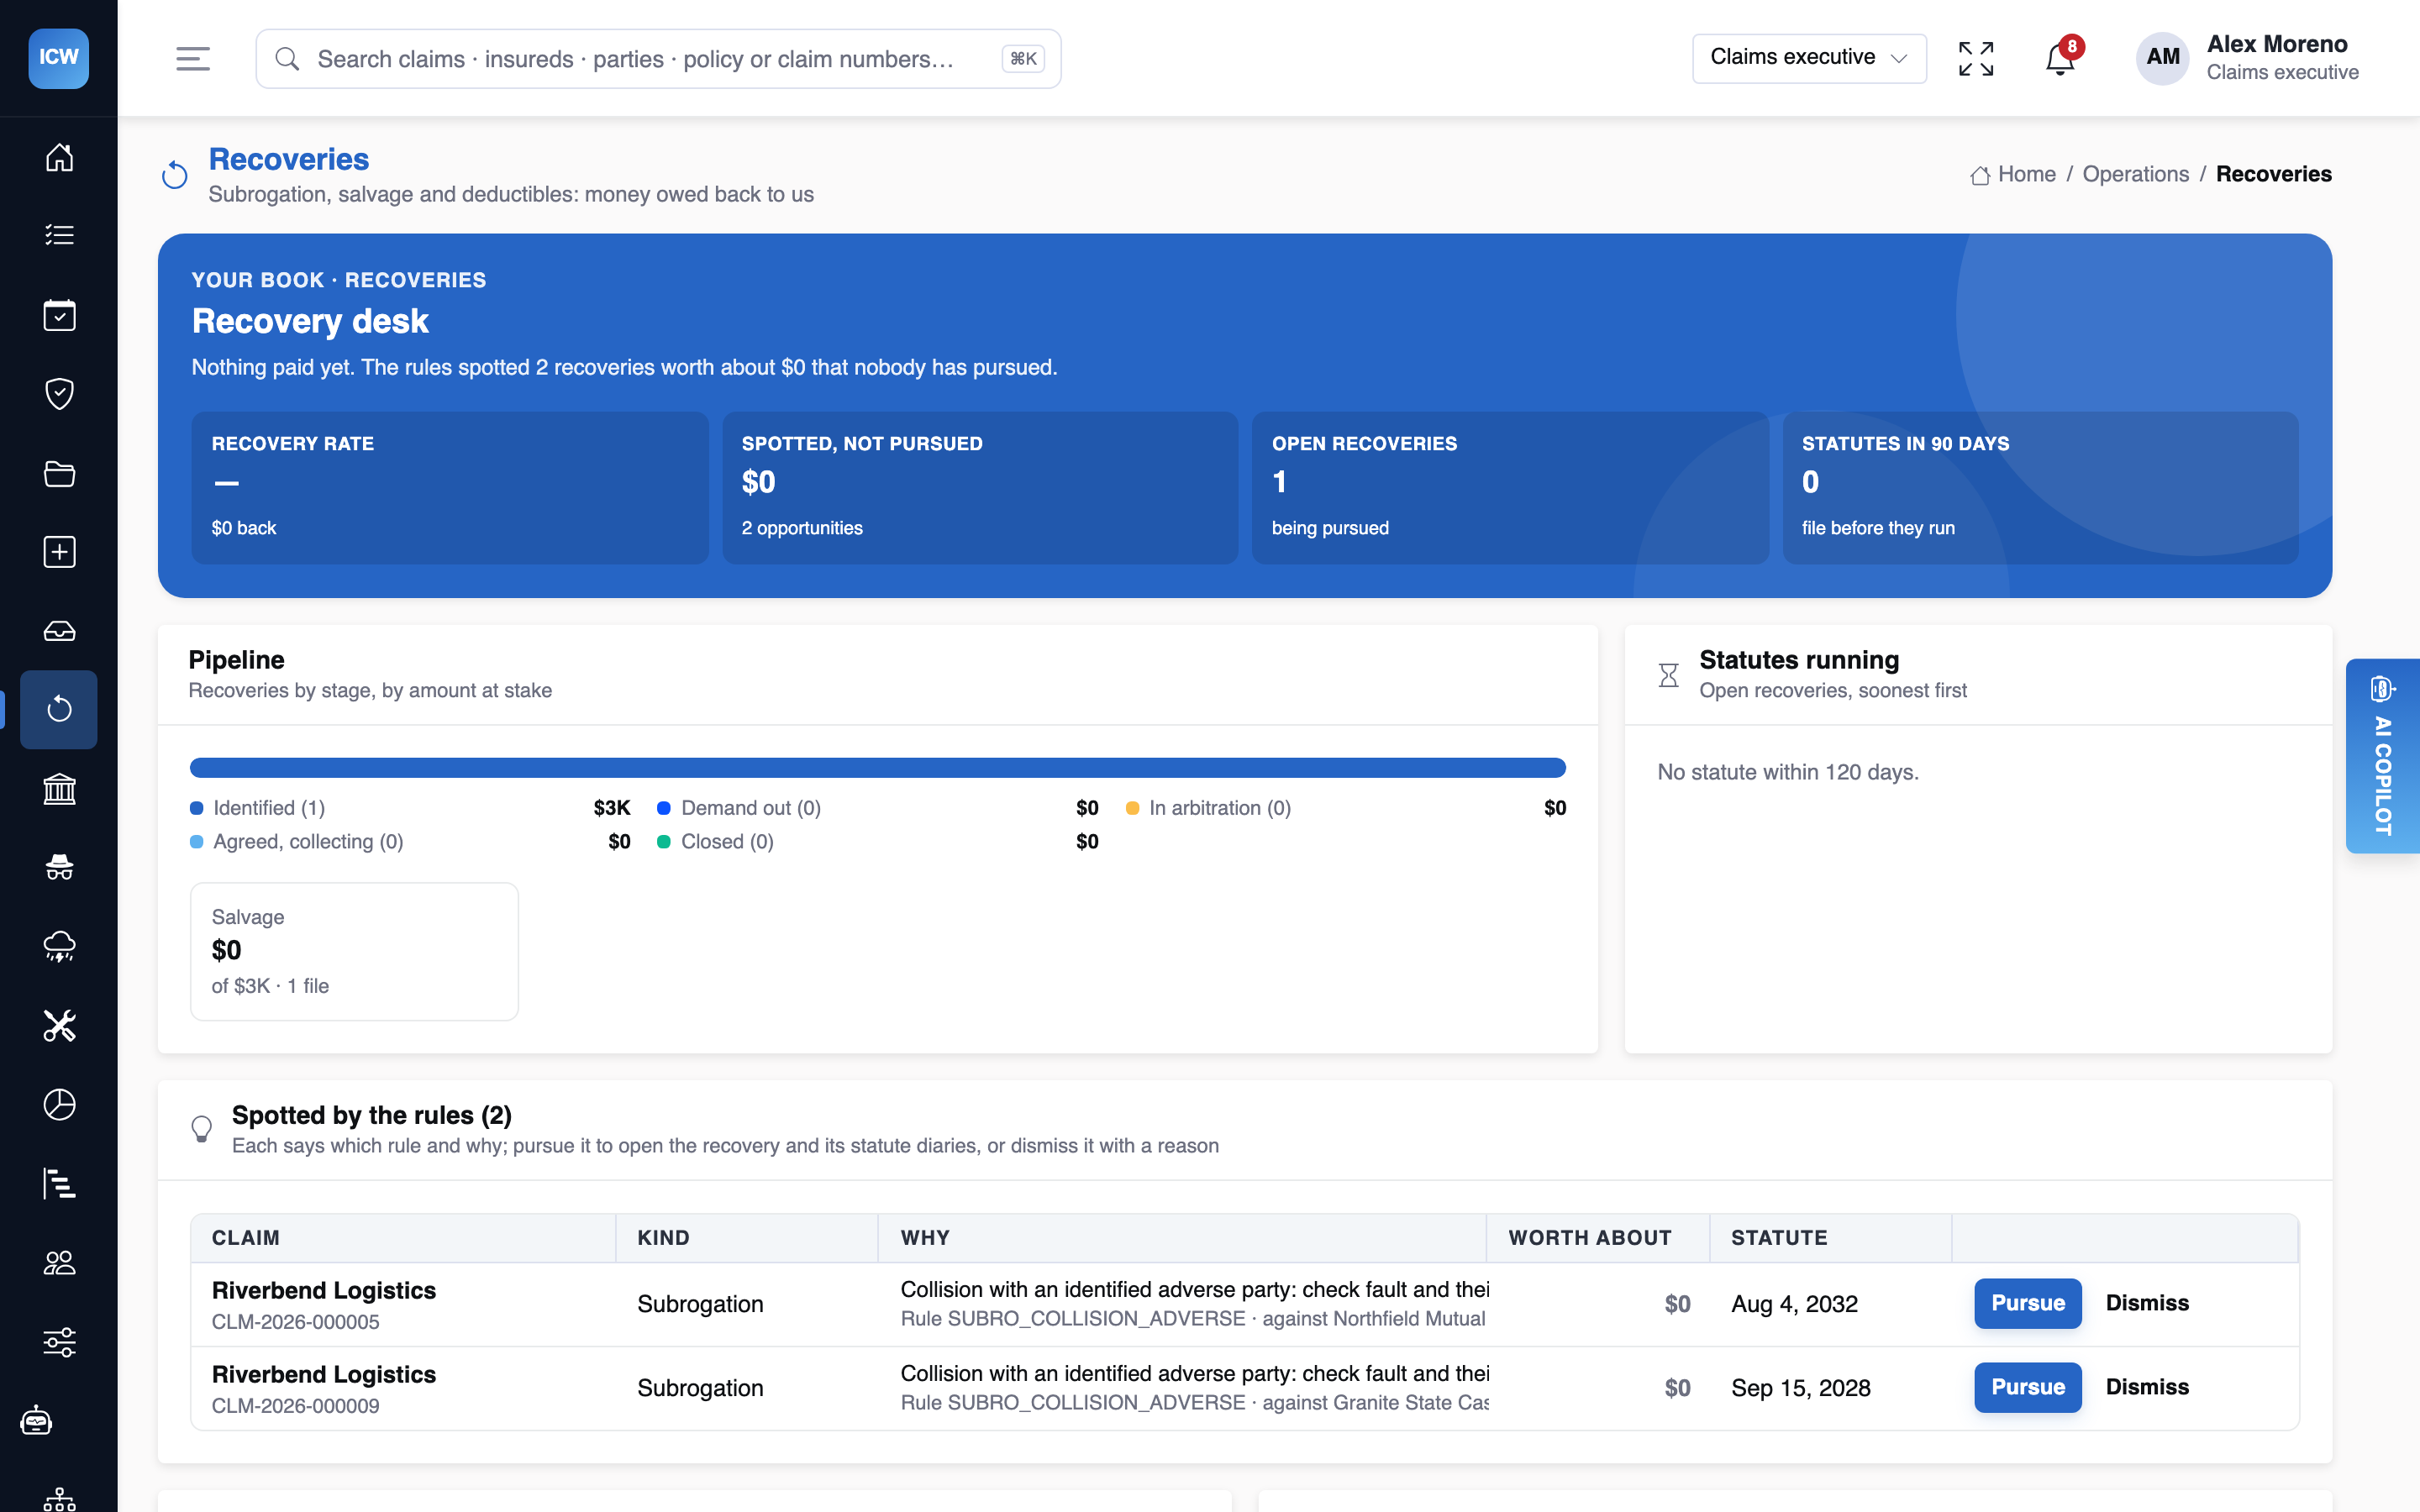The height and width of the screenshot is (1512, 2420).
Task: Open the gantt bars sidebar icon
Action: [59, 1183]
